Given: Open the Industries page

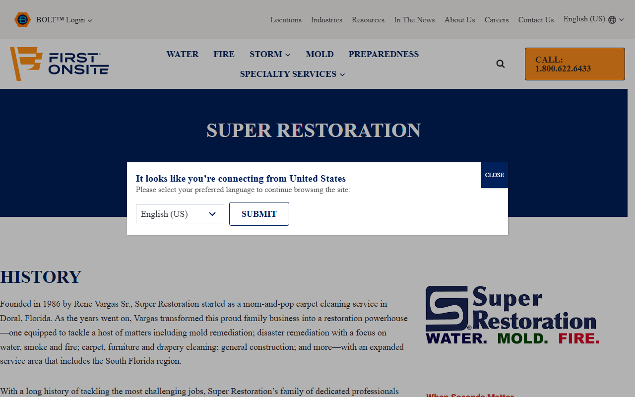Looking at the screenshot, I should point(326,20).
